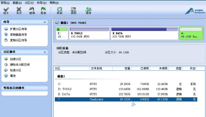
Task: Open the 帮助(H) menu
Action: (x=54, y=3)
